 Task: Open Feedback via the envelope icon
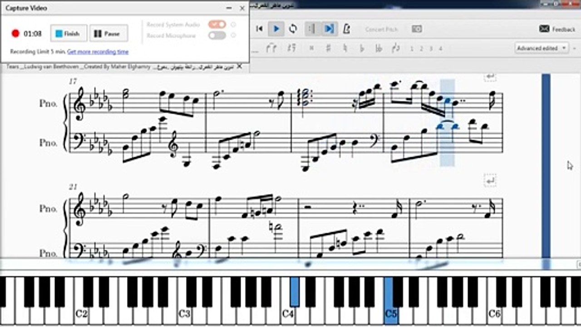click(x=544, y=29)
